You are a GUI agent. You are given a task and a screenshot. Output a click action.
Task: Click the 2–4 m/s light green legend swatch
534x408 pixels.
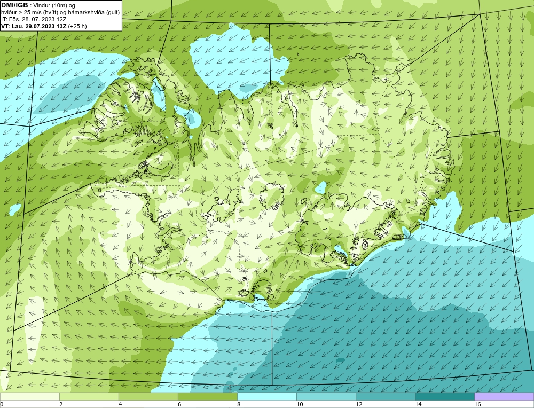point(89,396)
